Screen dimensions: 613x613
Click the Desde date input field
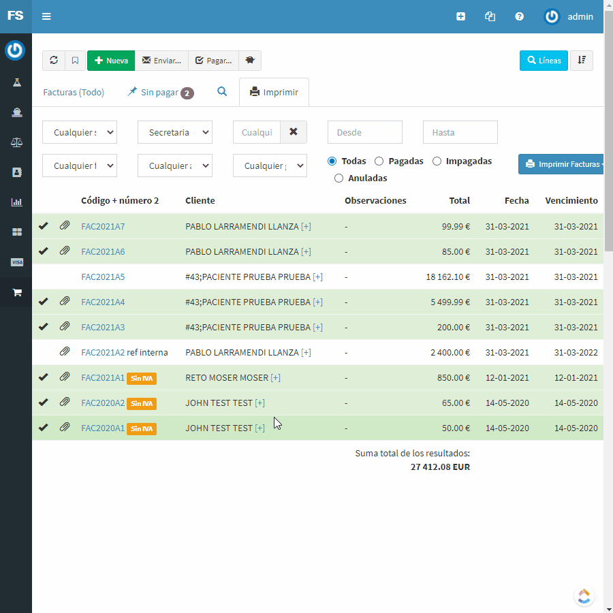click(x=364, y=132)
